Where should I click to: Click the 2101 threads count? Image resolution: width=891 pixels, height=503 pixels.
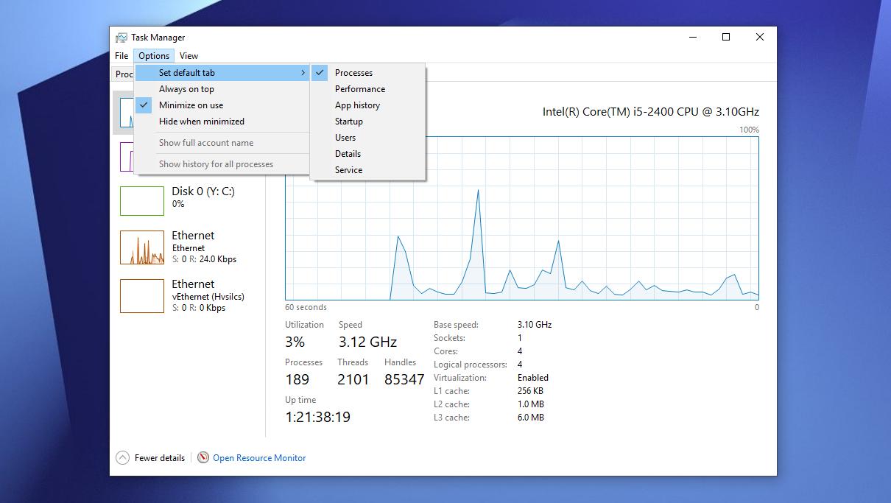pyautogui.click(x=353, y=380)
